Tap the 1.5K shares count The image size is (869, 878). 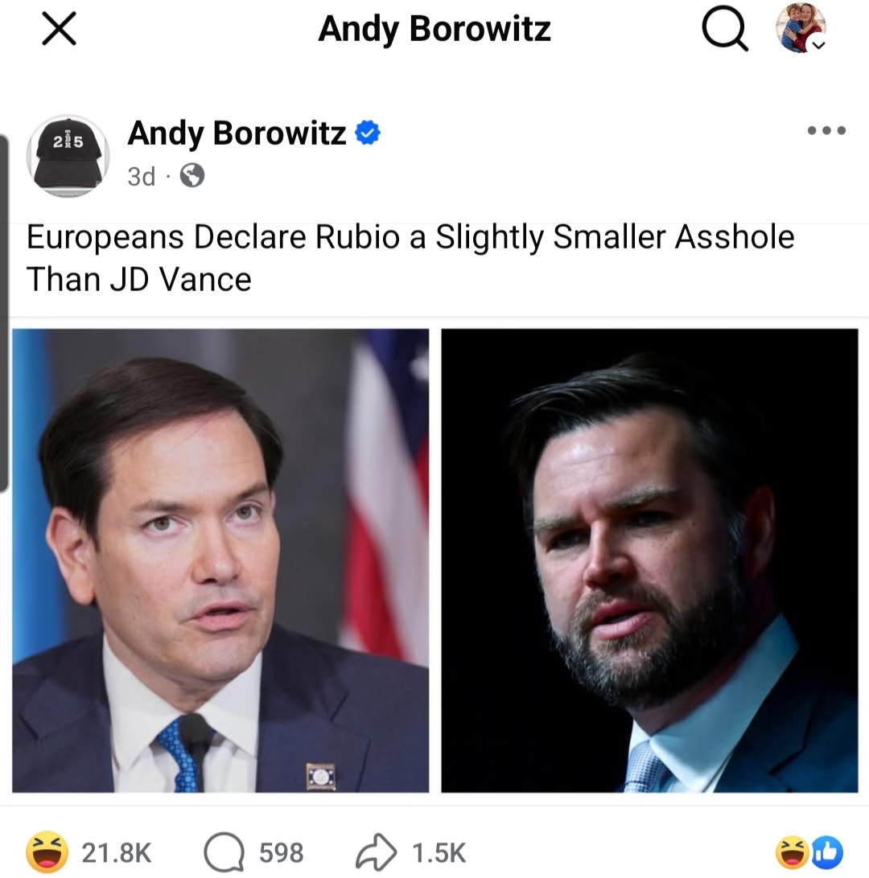439,852
